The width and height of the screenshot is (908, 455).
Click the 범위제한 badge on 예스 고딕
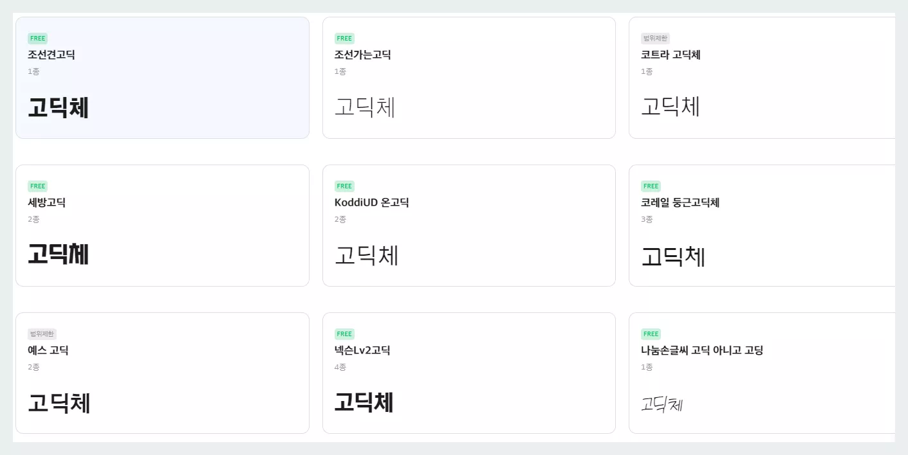41,334
